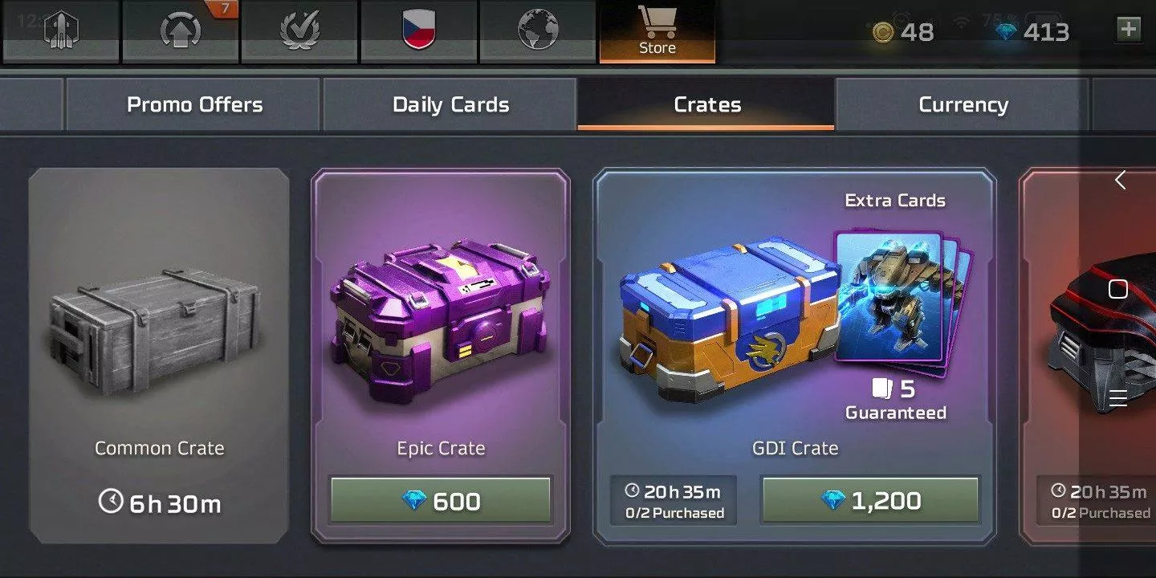Screen dimensions: 1156x578
Task: Open the rocket army icon tab
Action: click(x=60, y=31)
